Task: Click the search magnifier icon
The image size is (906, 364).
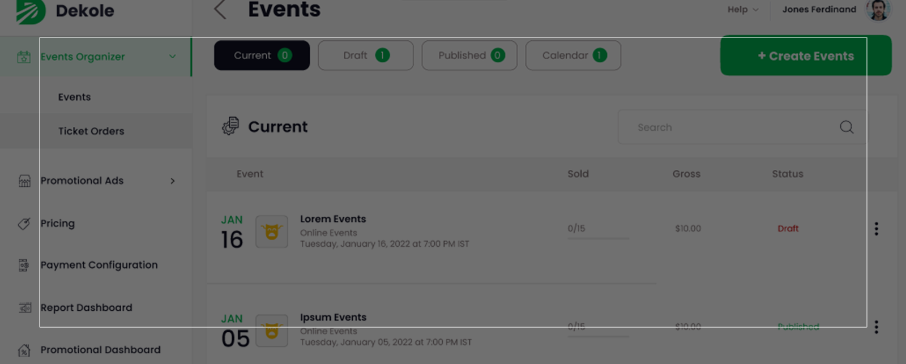Action: pos(847,127)
